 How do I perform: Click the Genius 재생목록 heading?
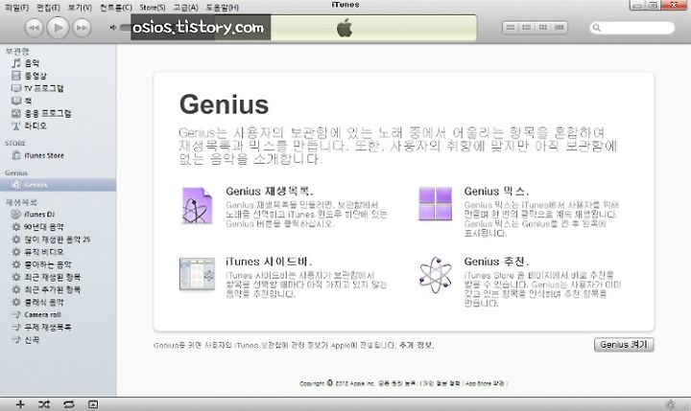(270, 192)
